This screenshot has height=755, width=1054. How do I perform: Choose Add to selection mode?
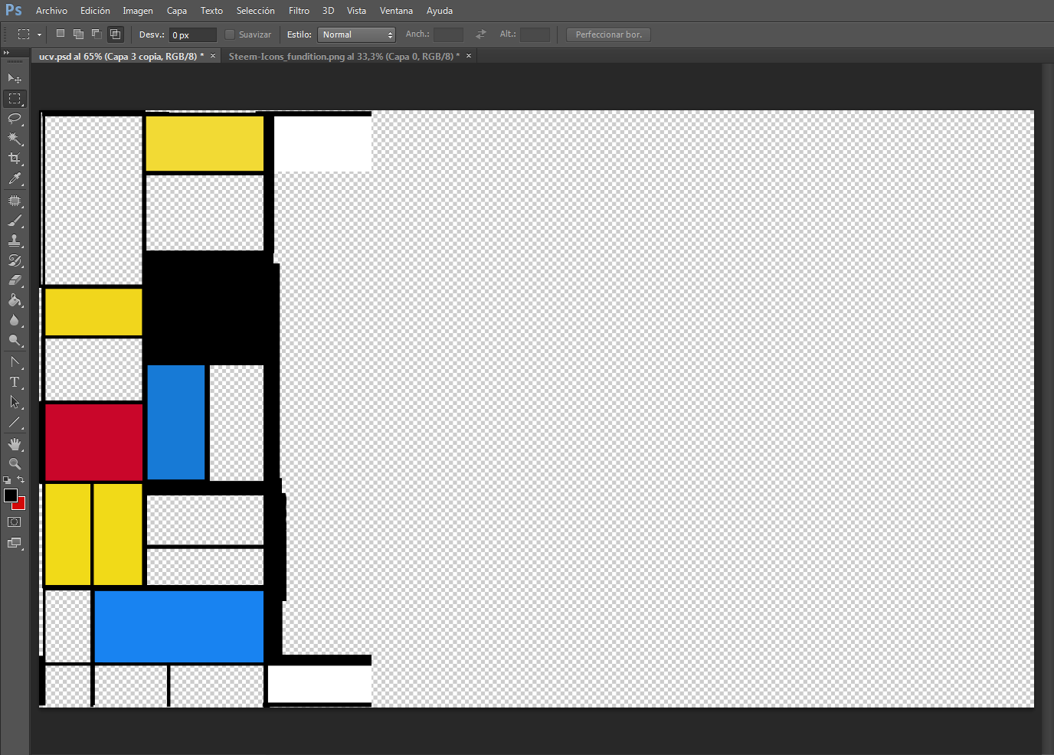click(78, 34)
